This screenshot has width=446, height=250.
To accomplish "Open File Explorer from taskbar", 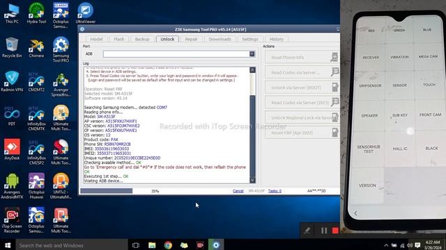I will (152, 245).
